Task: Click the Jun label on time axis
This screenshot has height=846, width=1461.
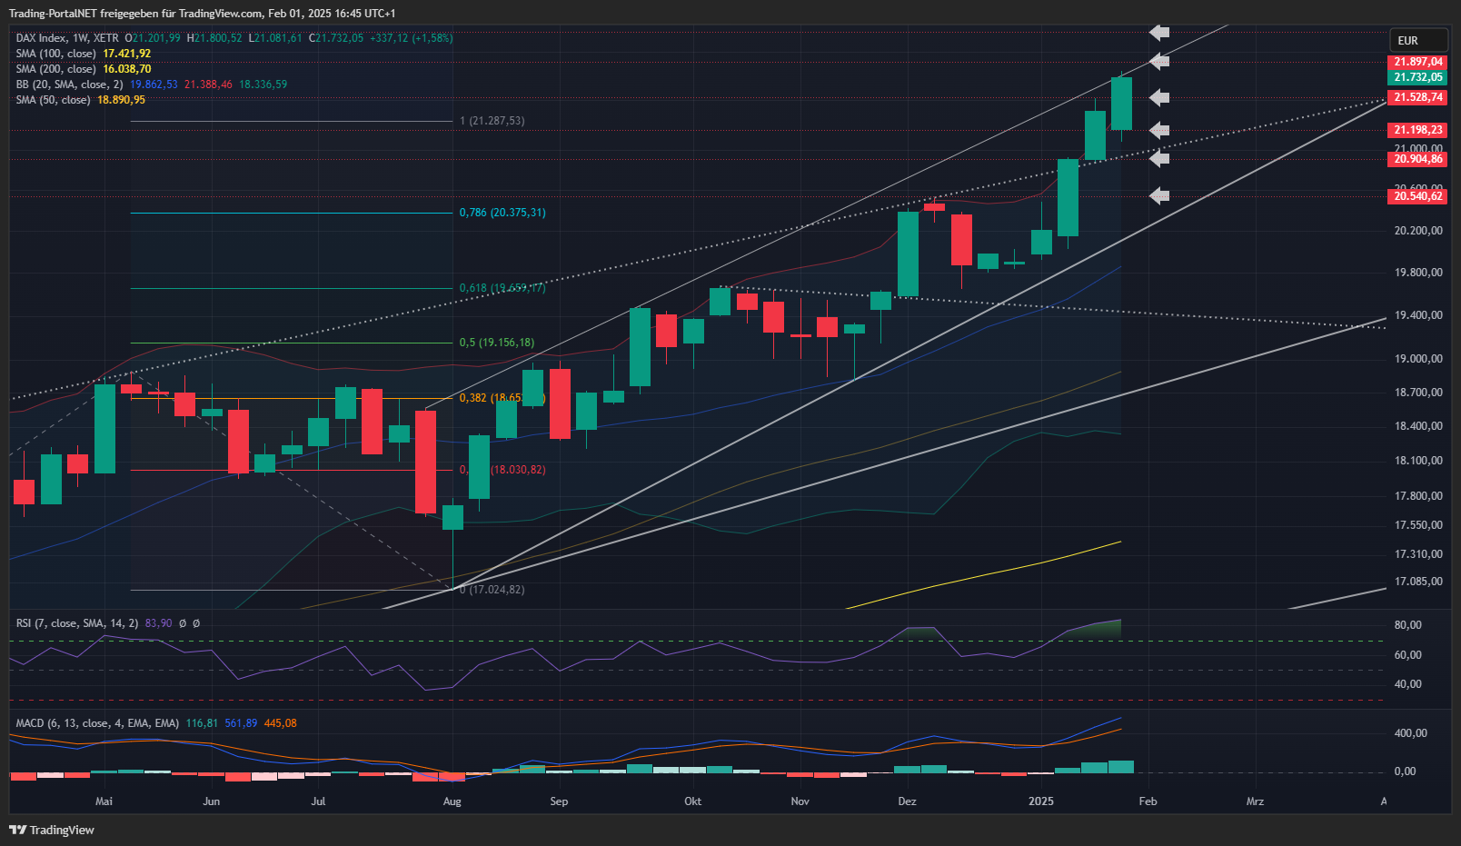Action: 212,801
